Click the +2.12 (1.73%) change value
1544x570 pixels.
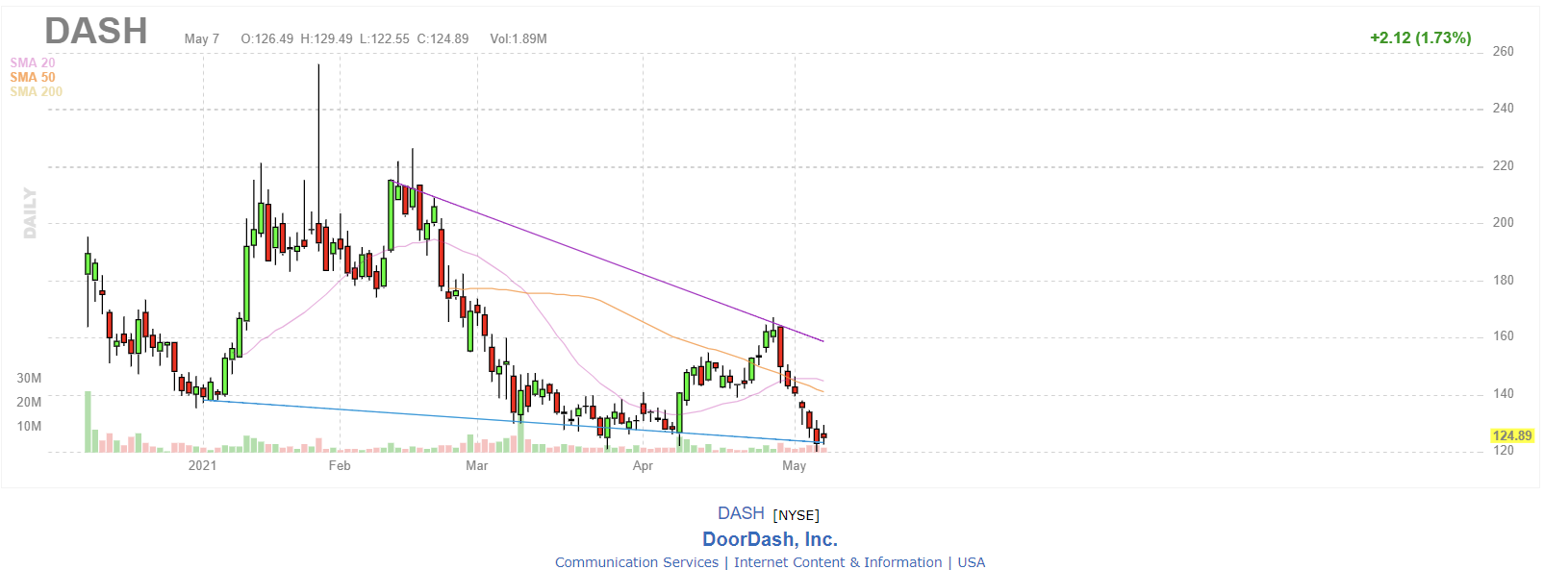pyautogui.click(x=1421, y=37)
